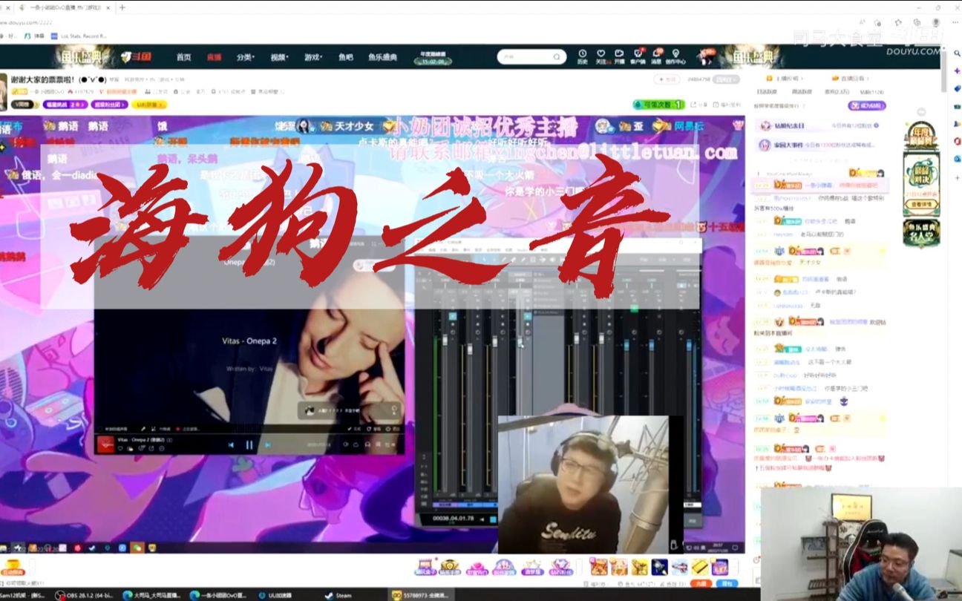Open the LoL Stats bookmark
Image resolution: width=962 pixels, height=601 pixels.
point(79,36)
